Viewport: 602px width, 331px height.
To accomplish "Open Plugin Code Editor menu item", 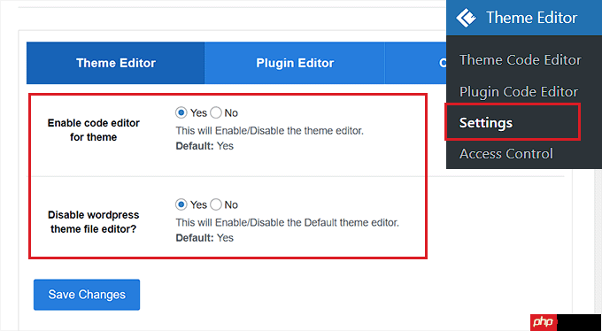I will point(519,92).
